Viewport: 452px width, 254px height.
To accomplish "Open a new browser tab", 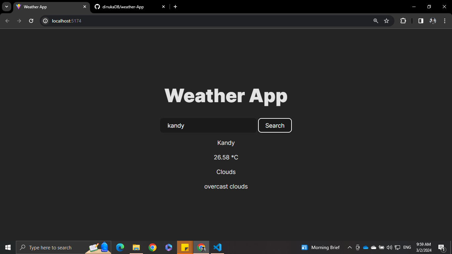I will point(175,7).
